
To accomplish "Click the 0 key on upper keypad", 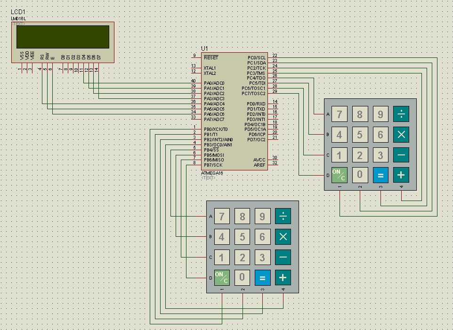I will pyautogui.click(x=360, y=175).
